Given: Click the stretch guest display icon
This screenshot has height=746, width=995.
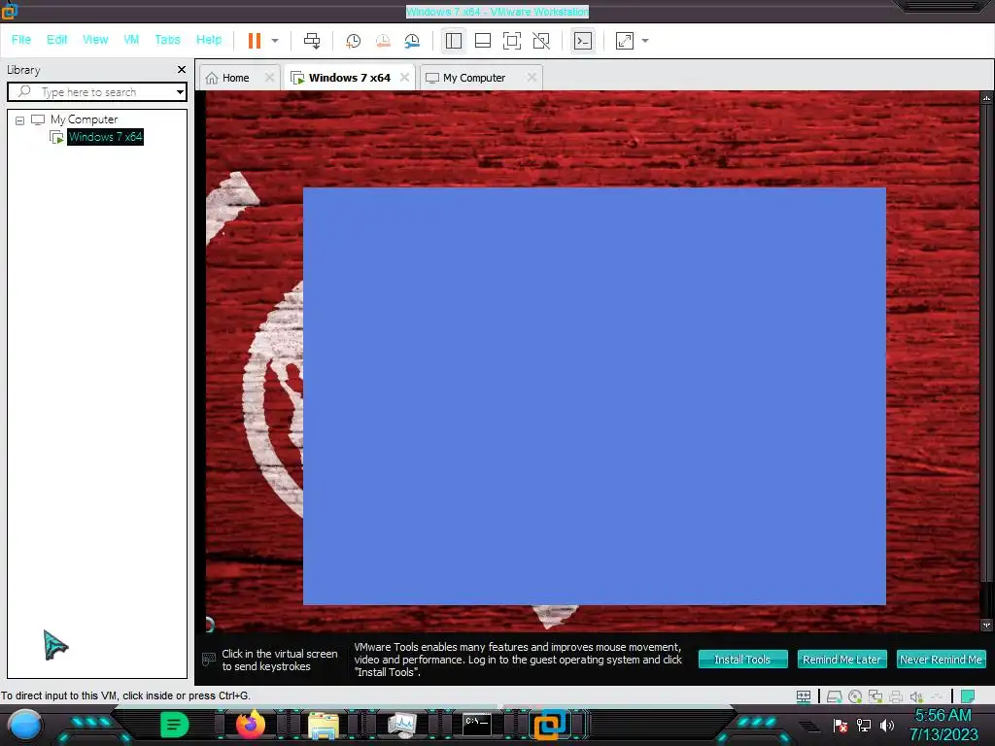Looking at the screenshot, I should tap(625, 41).
